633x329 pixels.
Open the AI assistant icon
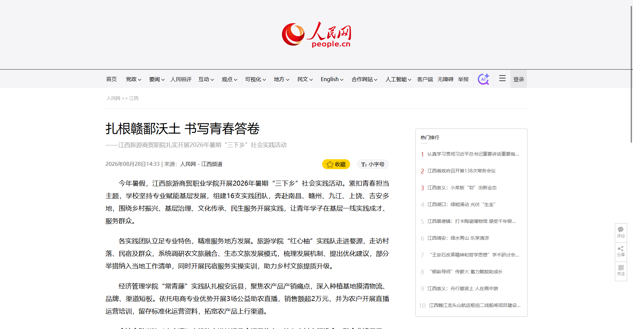[484, 79]
